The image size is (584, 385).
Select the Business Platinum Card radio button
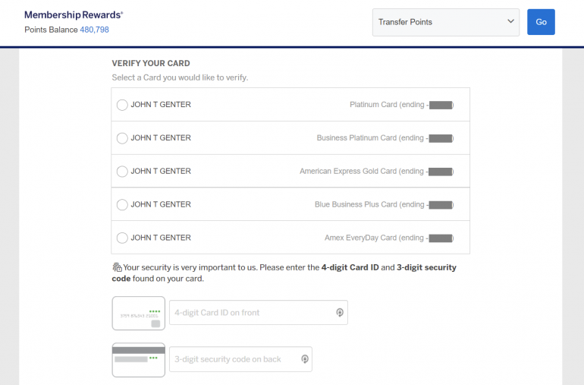click(122, 138)
